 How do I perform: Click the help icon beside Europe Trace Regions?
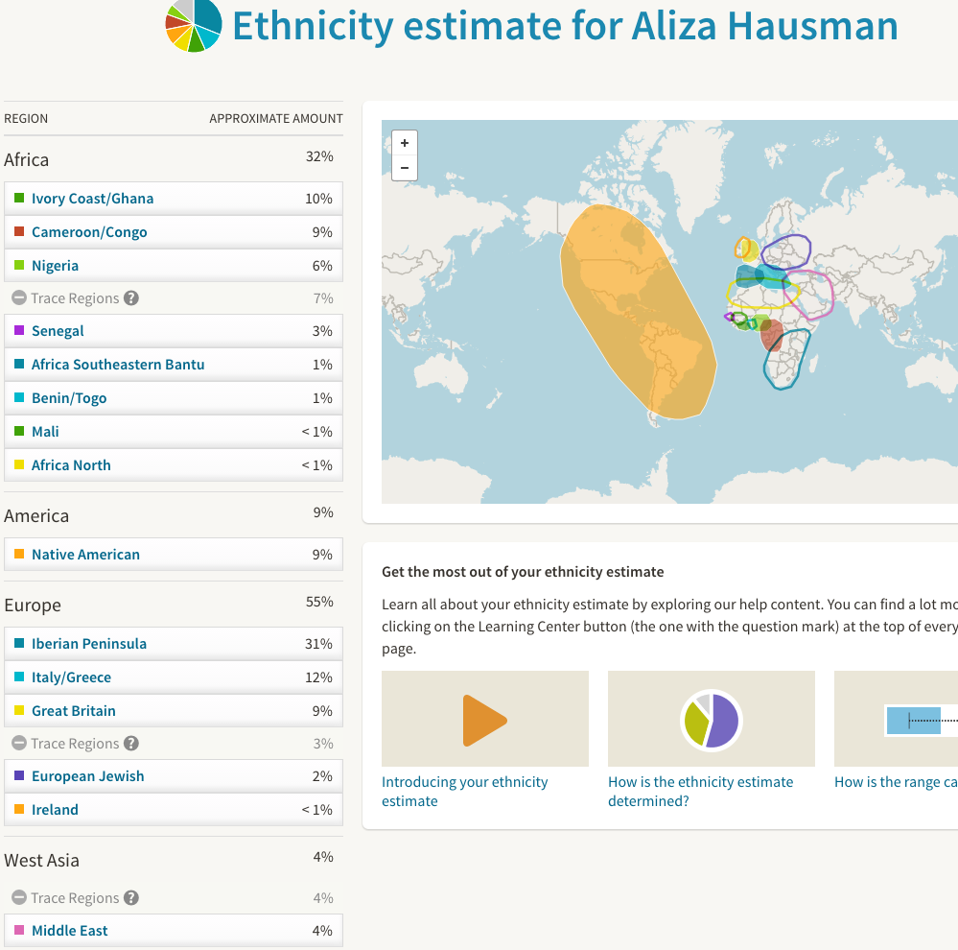coord(131,744)
